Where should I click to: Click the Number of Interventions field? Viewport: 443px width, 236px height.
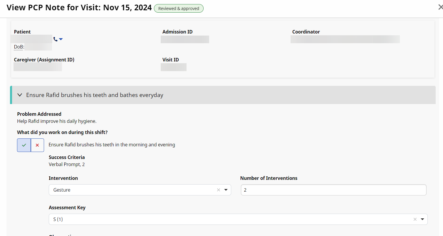333,190
